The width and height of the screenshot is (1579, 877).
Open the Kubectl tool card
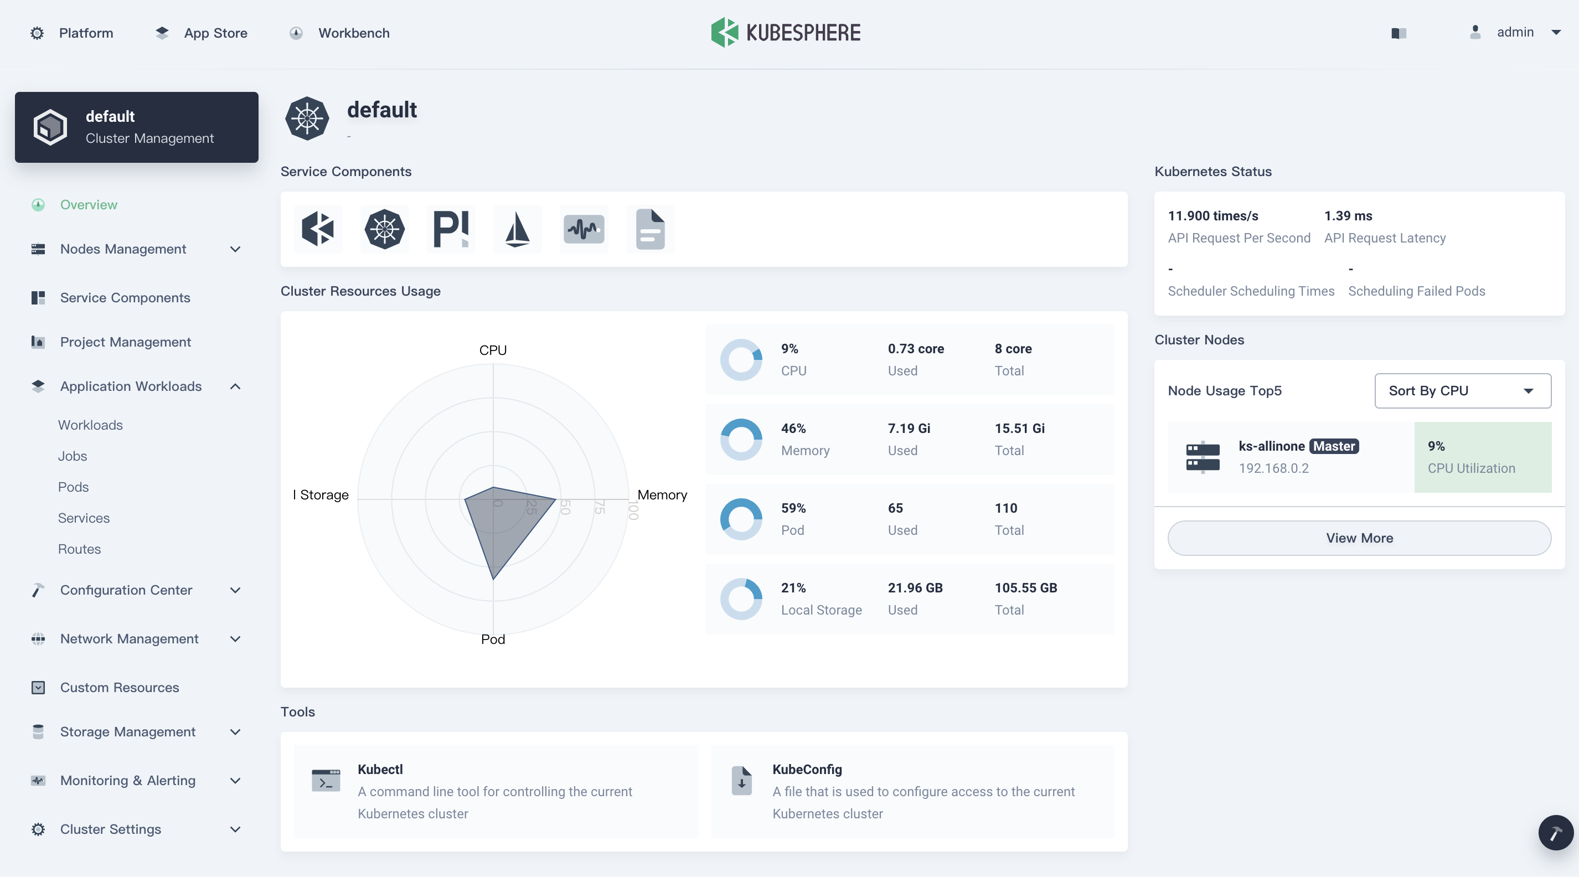click(496, 791)
